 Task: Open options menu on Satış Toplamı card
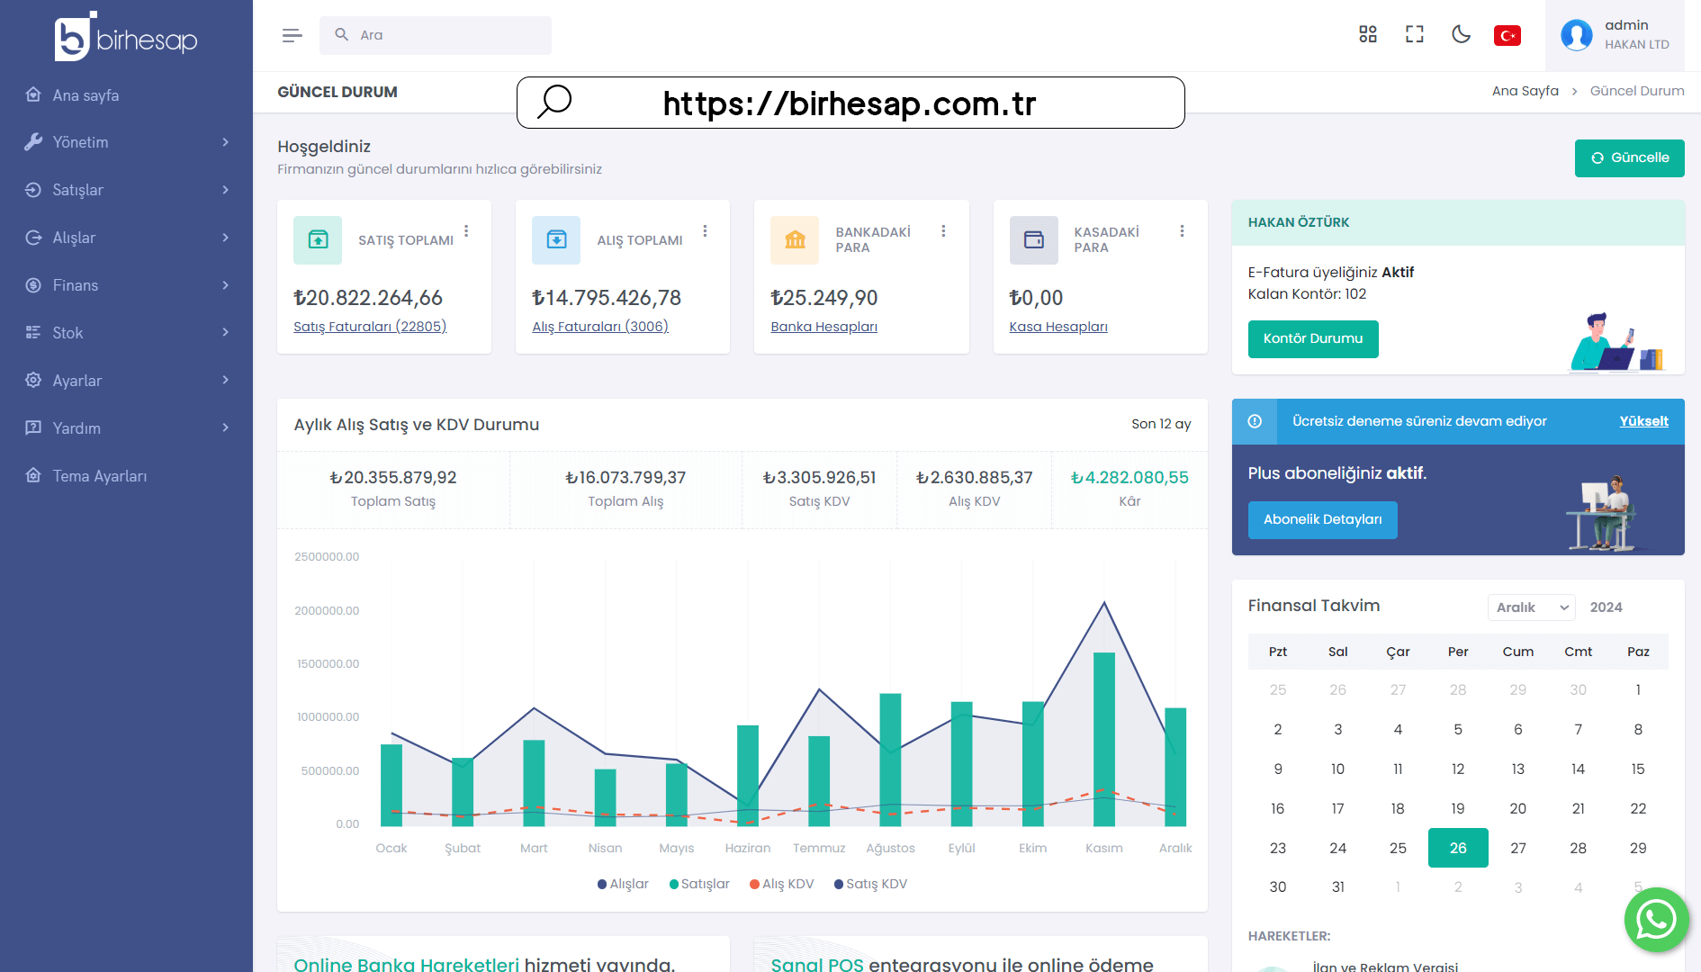tap(466, 231)
